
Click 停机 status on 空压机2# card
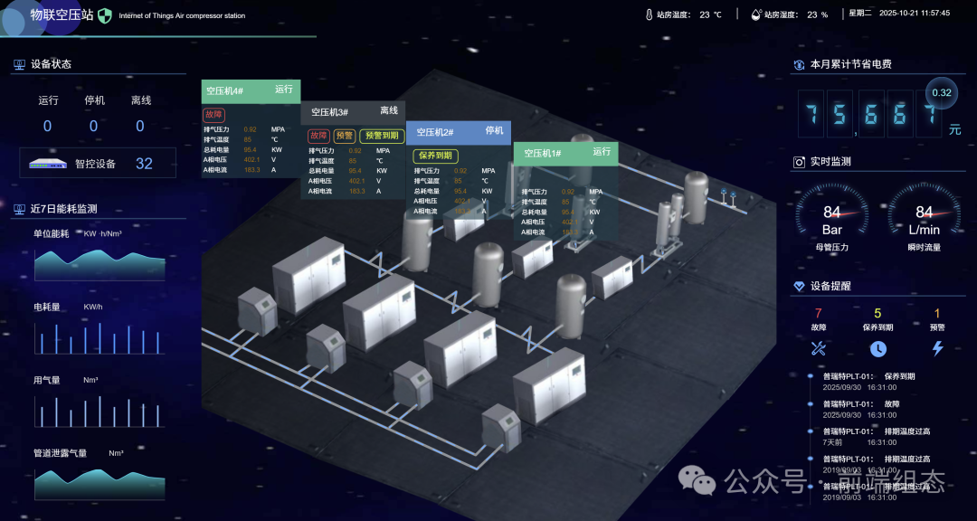click(494, 131)
